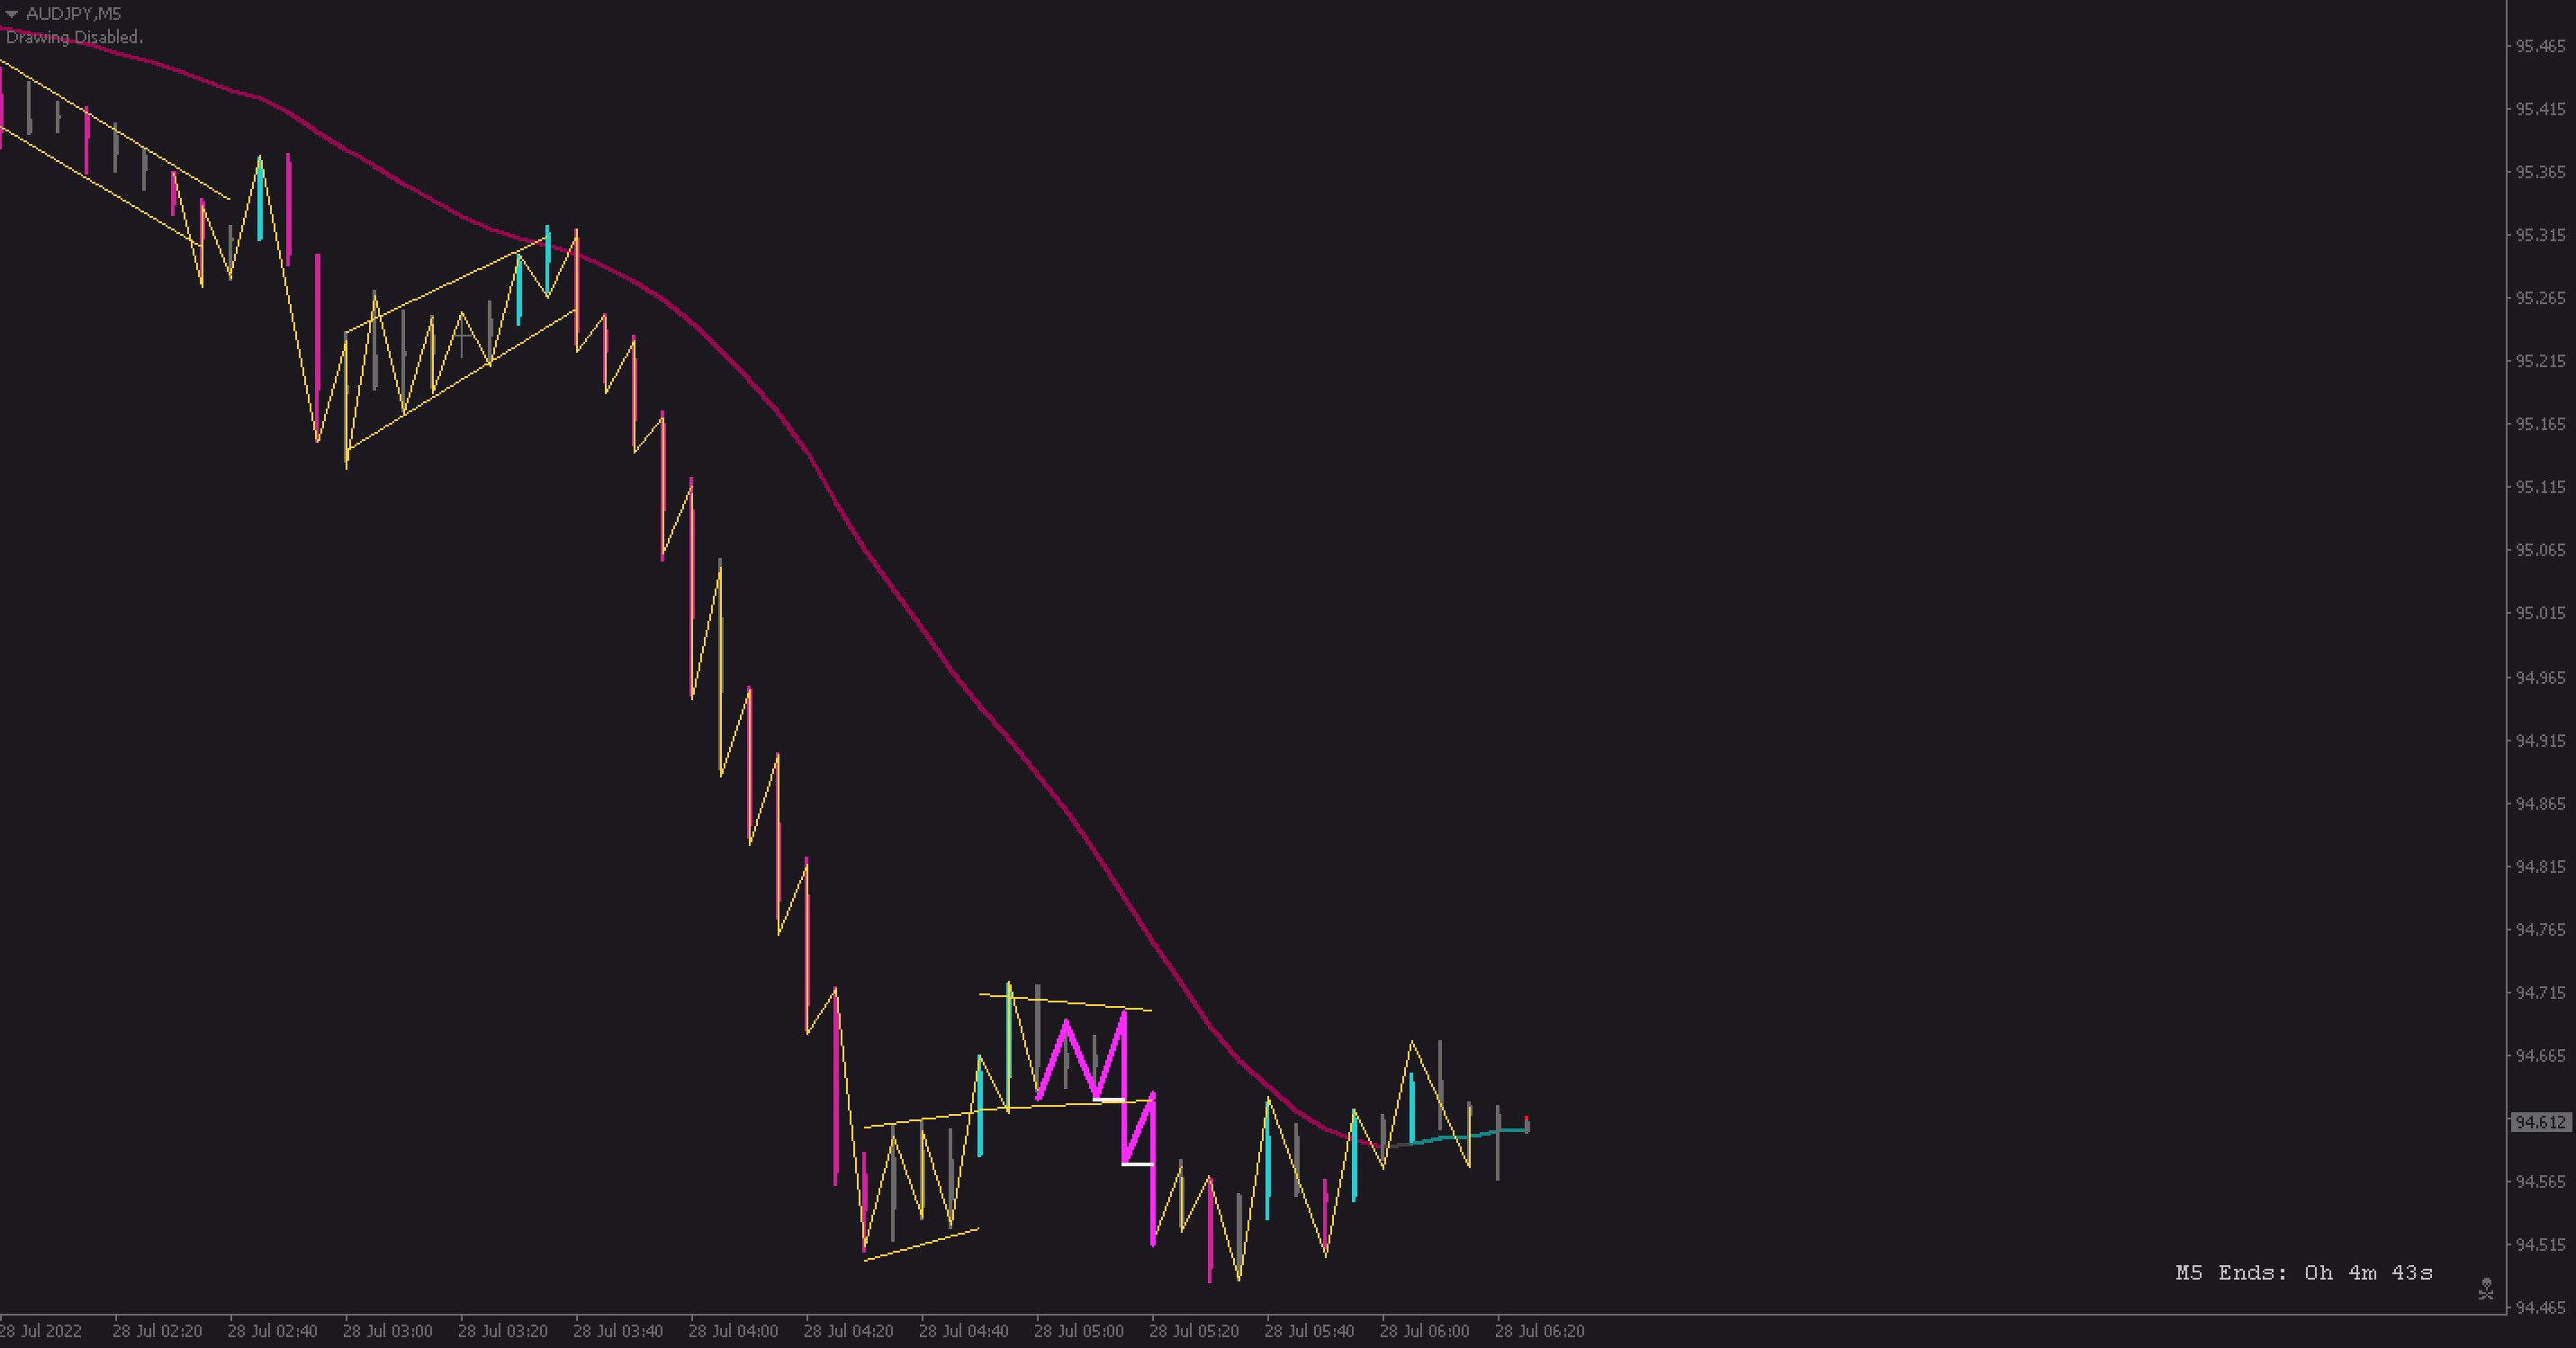The height and width of the screenshot is (1348, 2576).
Task: Select the 28 Jul 06:20 time label
Action: tap(1539, 1331)
